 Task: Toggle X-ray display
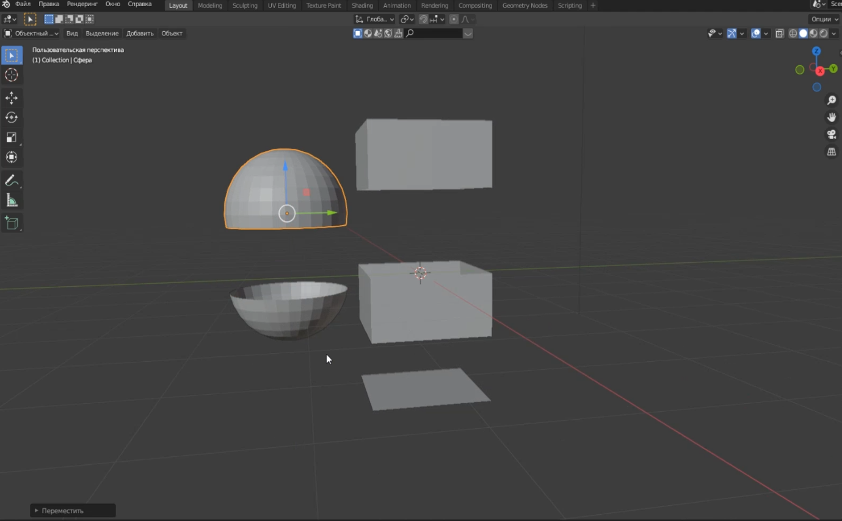779,34
